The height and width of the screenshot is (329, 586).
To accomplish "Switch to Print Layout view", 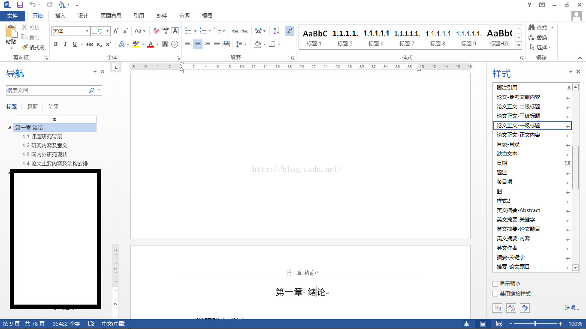I will 483,324.
